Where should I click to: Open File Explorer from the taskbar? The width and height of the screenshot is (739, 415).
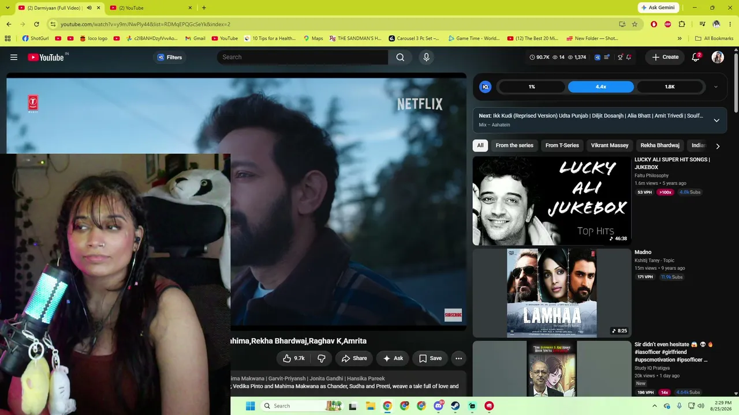click(x=370, y=406)
